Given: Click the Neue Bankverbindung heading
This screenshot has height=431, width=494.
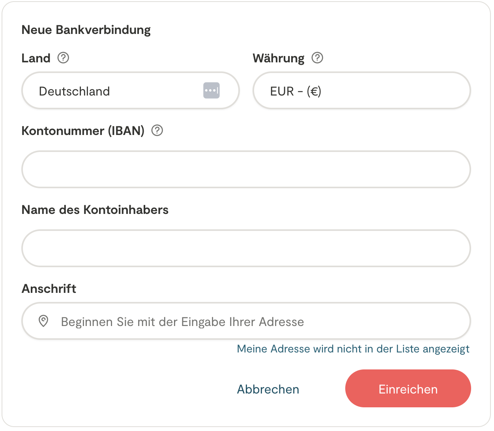Looking at the screenshot, I should click(x=86, y=30).
